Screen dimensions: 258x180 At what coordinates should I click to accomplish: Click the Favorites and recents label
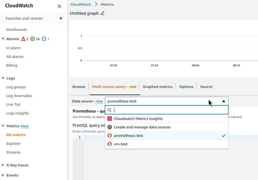point(24,18)
